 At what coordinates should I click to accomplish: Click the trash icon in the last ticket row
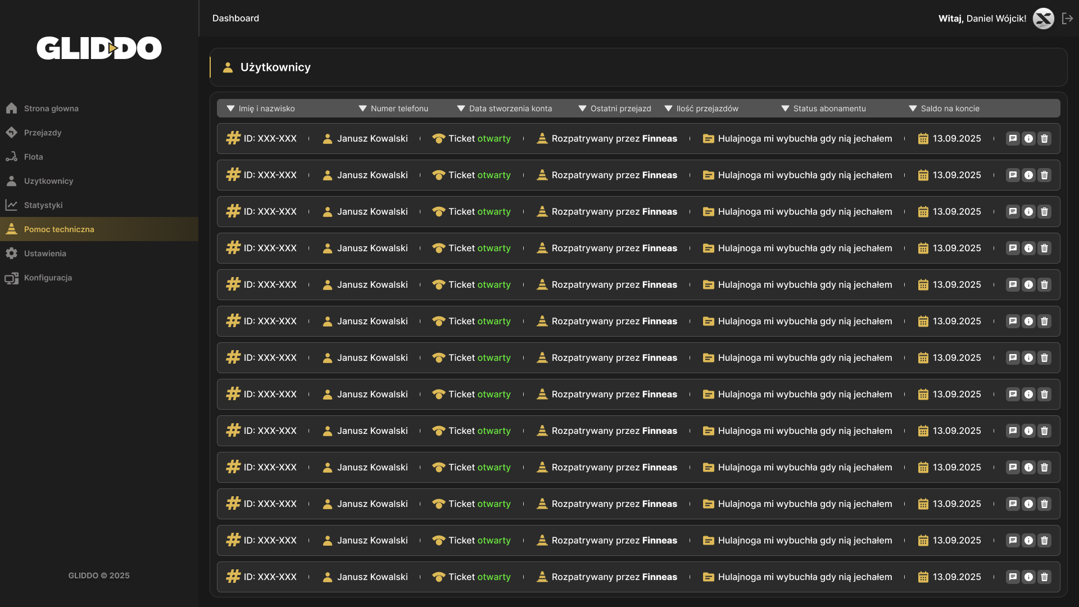pos(1044,577)
